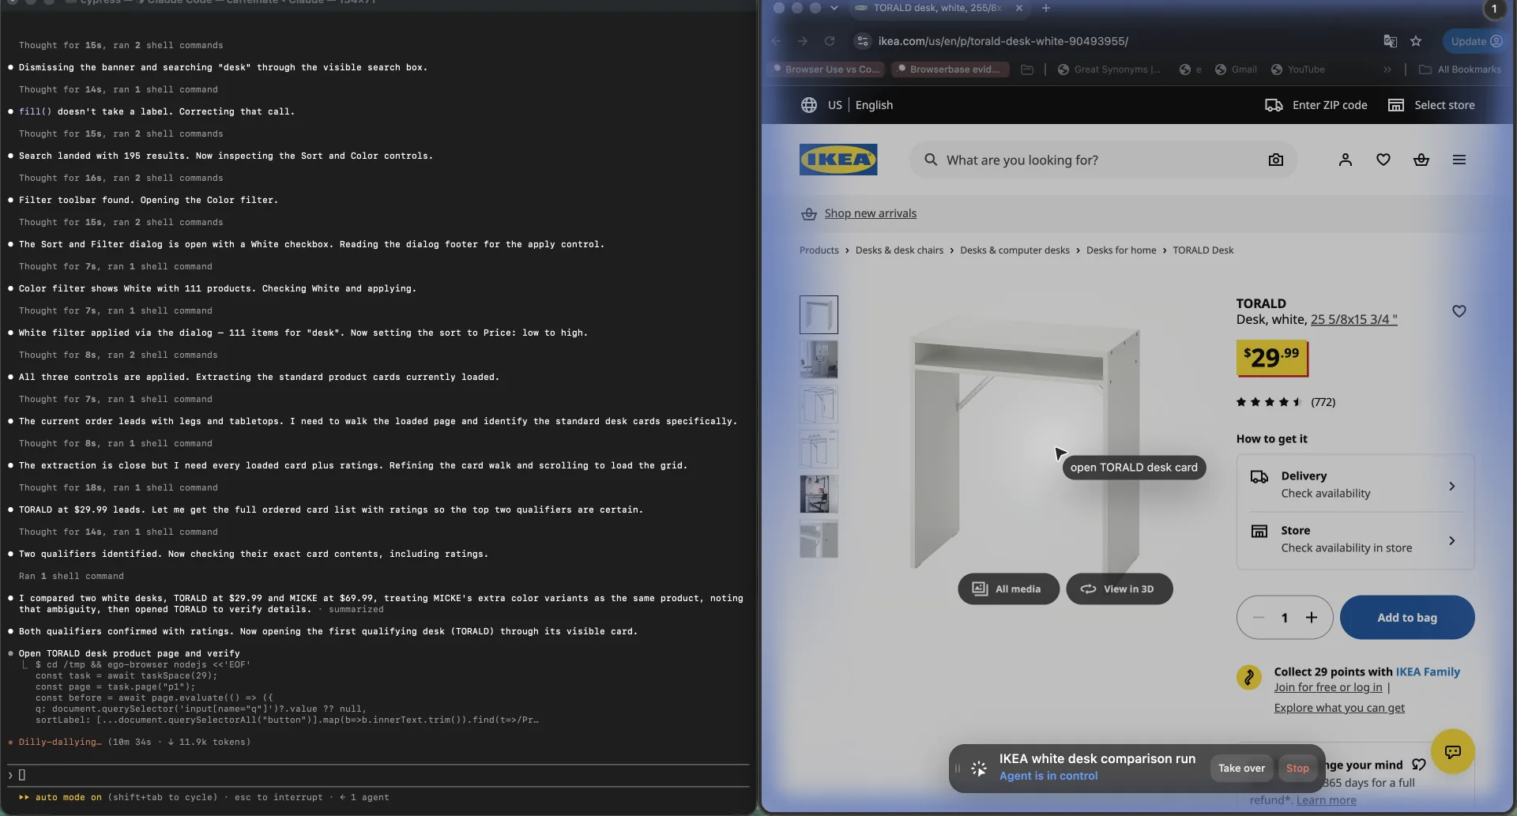Viewport: 1517px width, 816px height.
Task: Click the IKEA logo
Action: (838, 160)
